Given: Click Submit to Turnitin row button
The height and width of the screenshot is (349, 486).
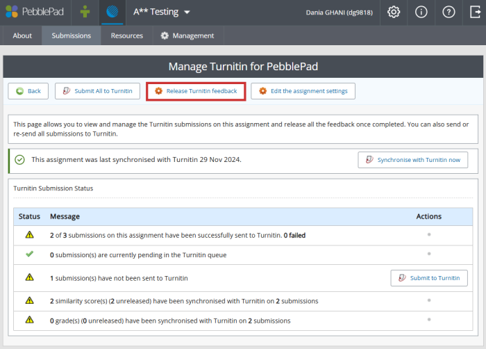Looking at the screenshot, I should 429,278.
